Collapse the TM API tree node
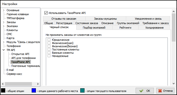This screenshot has width=177, height=95. point(3,50)
